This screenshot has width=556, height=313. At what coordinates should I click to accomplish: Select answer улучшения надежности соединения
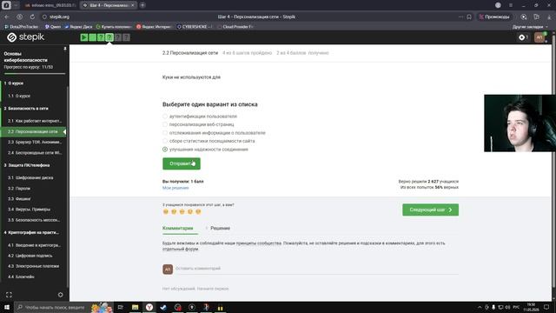[x=205, y=150]
